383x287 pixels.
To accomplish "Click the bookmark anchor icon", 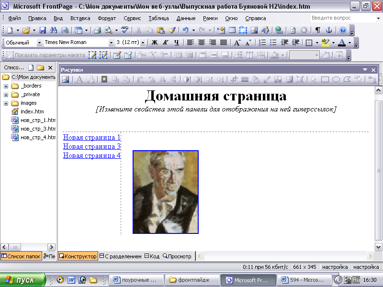I will click(329, 30).
